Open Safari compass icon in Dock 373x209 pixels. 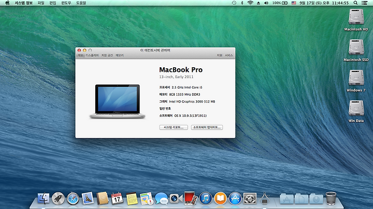click(x=73, y=199)
